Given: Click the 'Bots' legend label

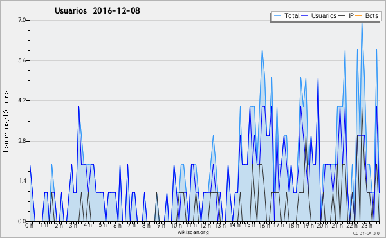Looking at the screenshot, I should pyautogui.click(x=371, y=15).
